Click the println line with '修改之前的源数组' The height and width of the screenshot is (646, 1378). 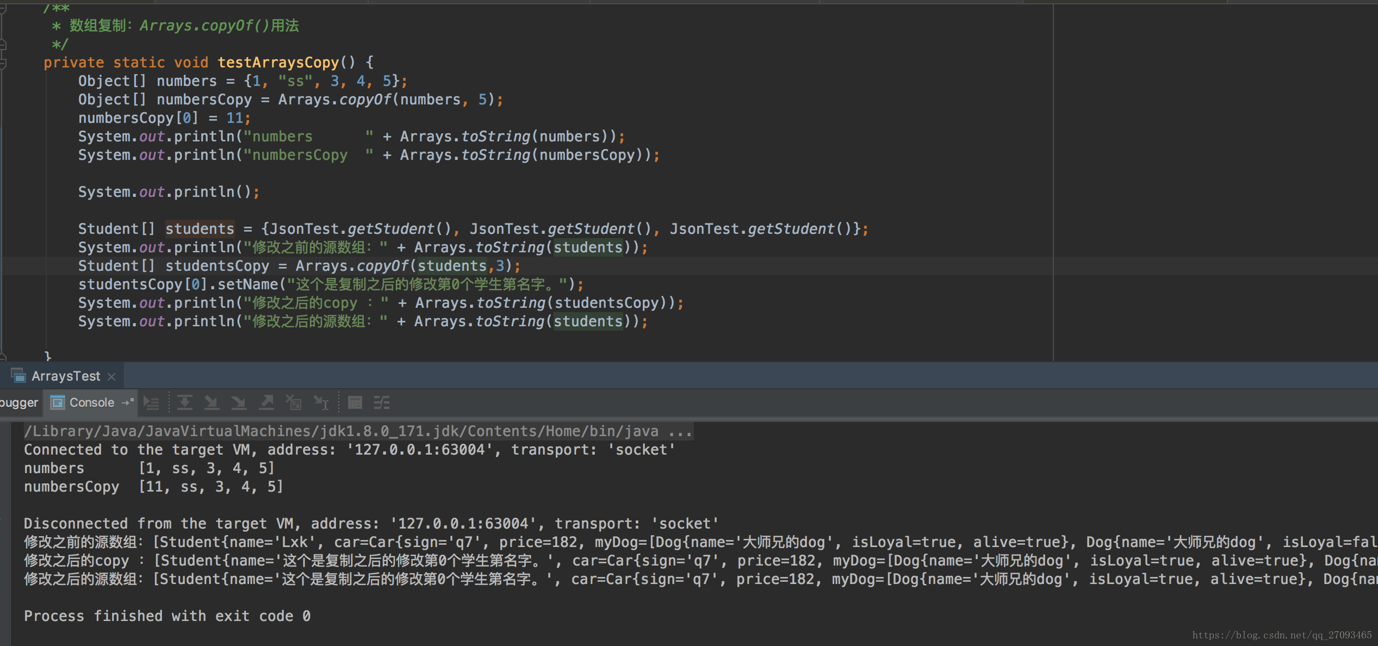pyautogui.click(x=363, y=247)
